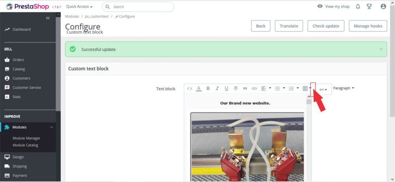Select the laser machine image in editor
The height and width of the screenshot is (182, 395).
pos(247,147)
